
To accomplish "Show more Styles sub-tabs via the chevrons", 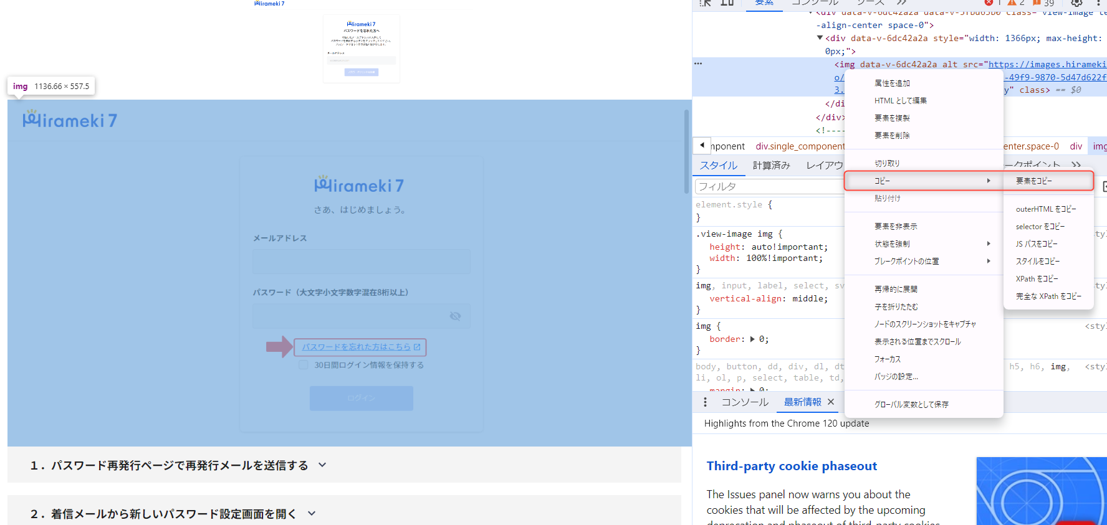I will coord(1076,165).
